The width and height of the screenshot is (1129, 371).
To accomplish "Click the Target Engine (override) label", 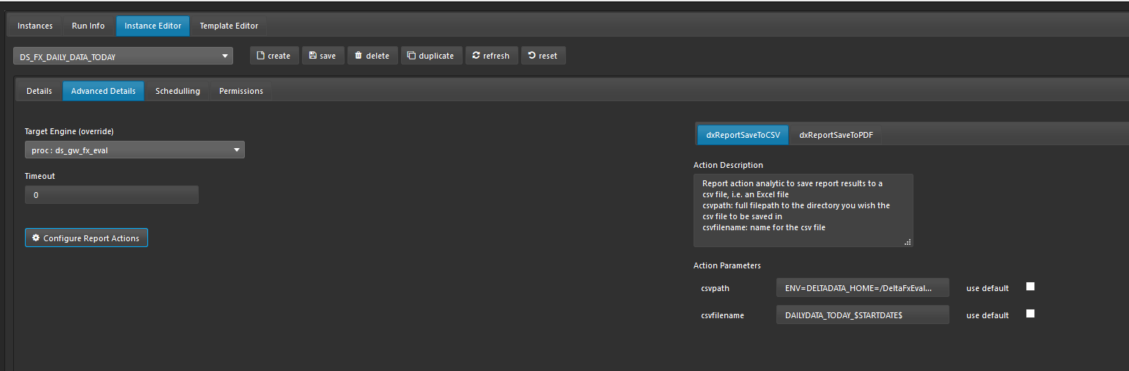I will 70,131.
